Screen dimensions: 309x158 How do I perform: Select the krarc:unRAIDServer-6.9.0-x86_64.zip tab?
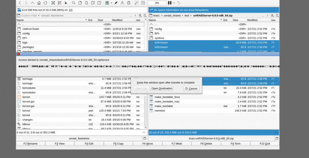coord(211,139)
